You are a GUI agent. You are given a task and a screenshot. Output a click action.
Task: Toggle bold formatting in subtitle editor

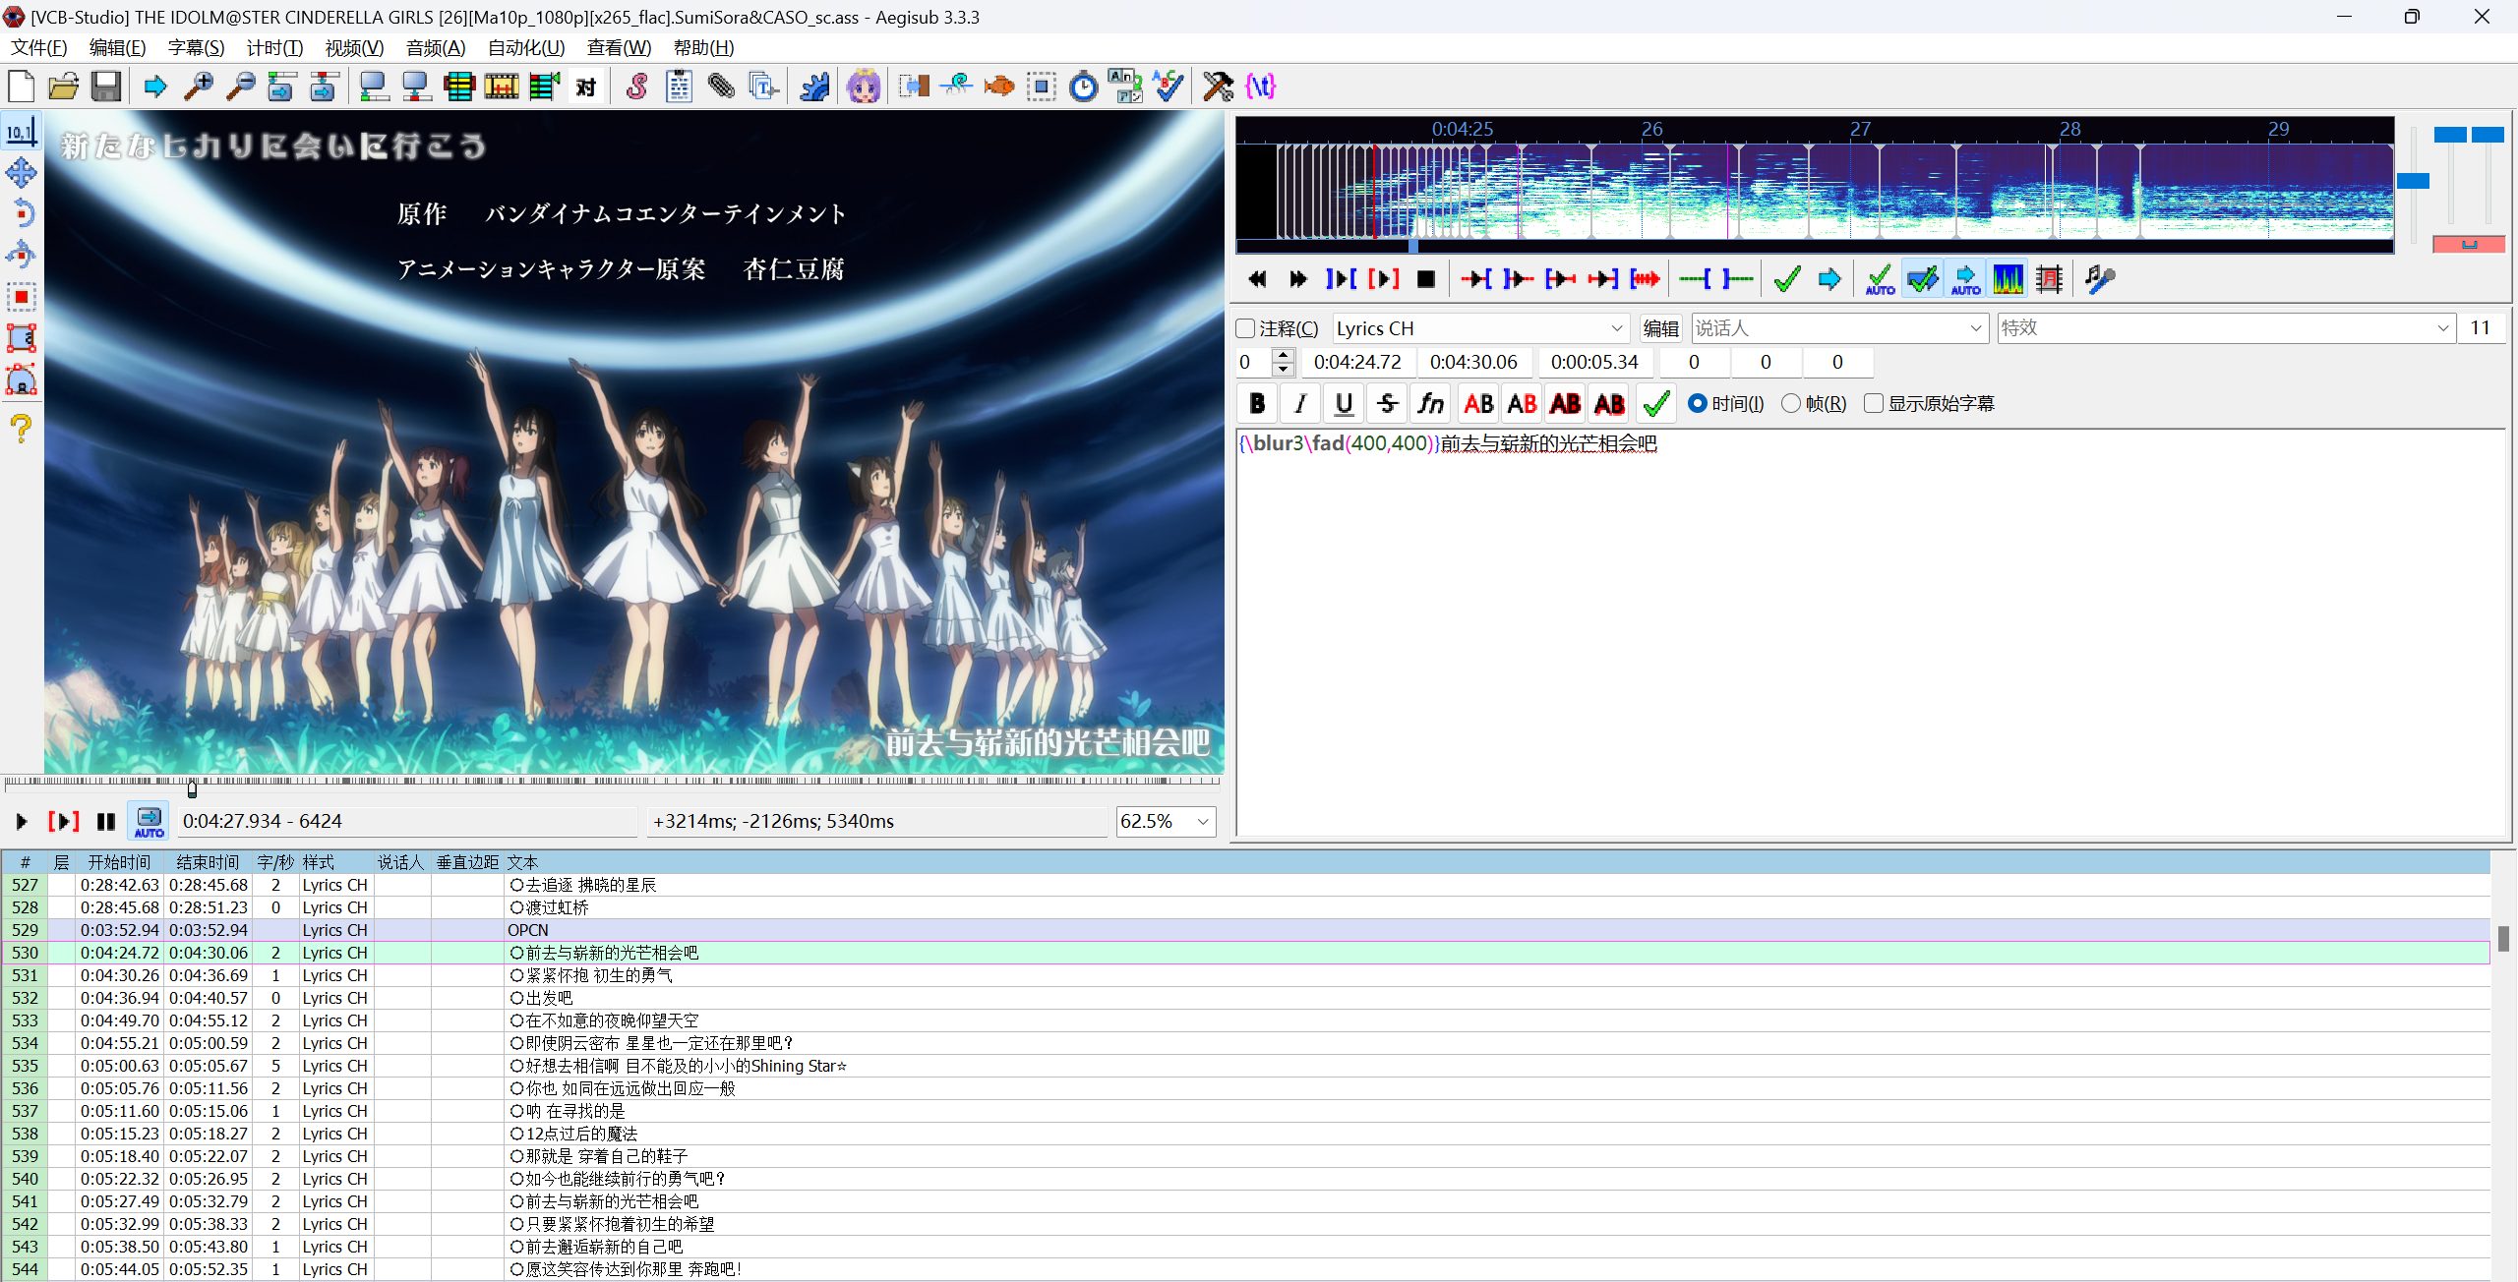[1257, 404]
